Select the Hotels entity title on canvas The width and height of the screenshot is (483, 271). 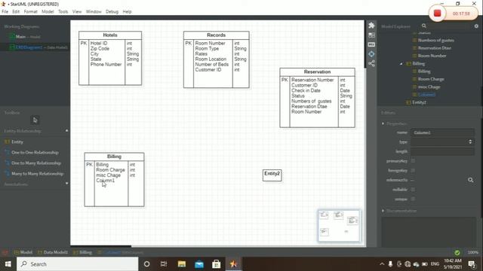(110, 35)
